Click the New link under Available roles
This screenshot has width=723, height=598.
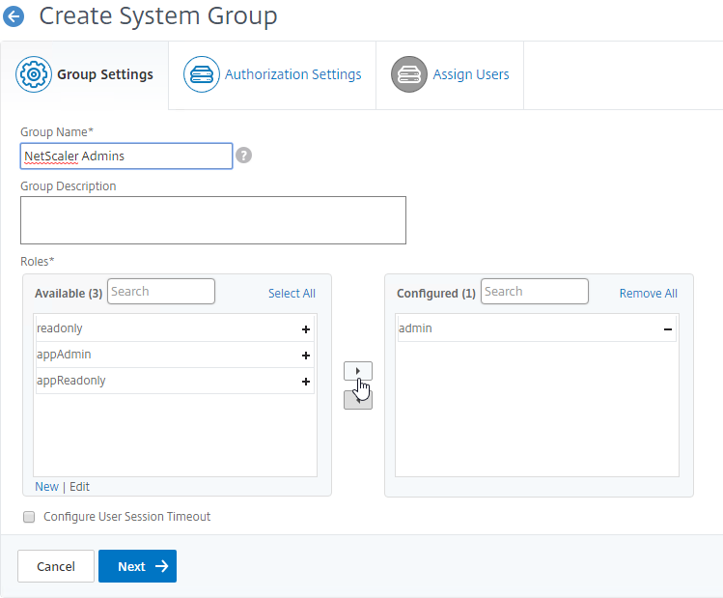[x=46, y=487]
